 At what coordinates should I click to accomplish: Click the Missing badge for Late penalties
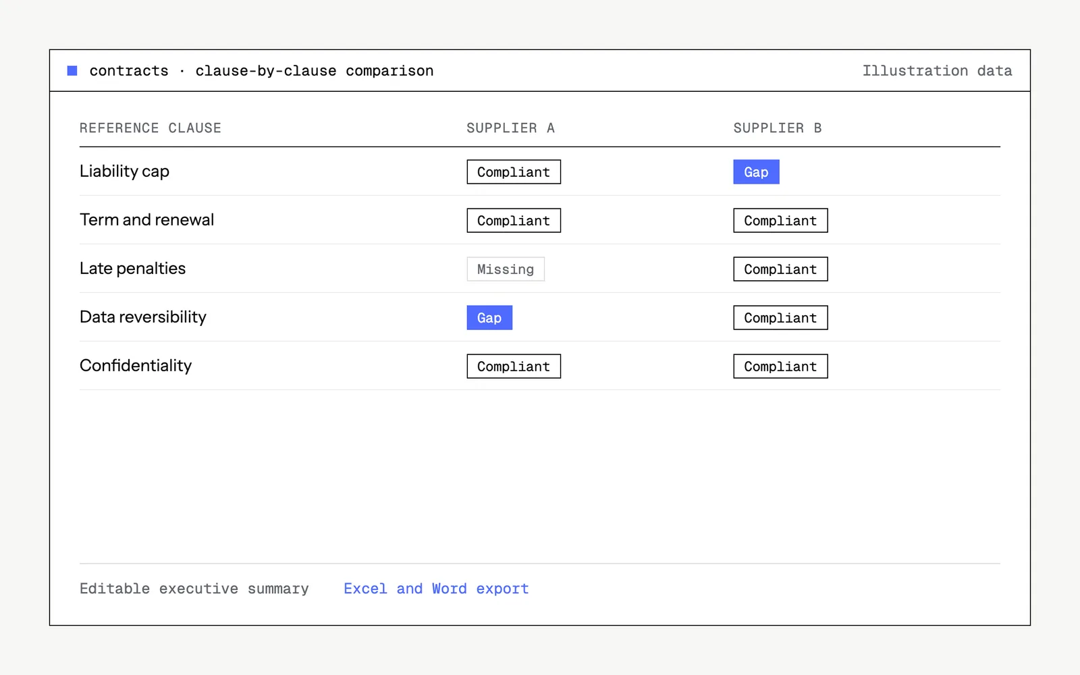tap(506, 269)
